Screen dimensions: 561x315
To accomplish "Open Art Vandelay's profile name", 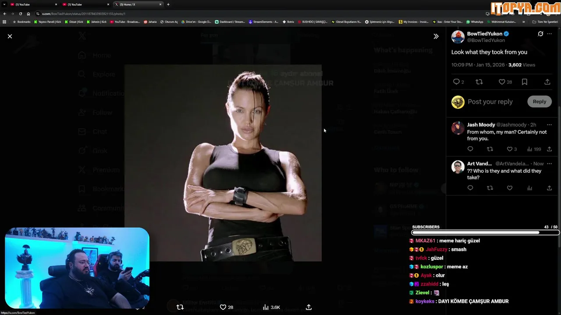I will click(479, 164).
